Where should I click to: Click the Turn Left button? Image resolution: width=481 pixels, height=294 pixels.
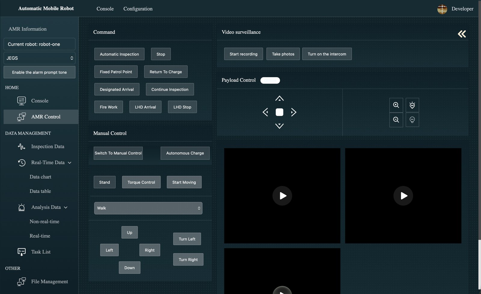click(x=187, y=239)
